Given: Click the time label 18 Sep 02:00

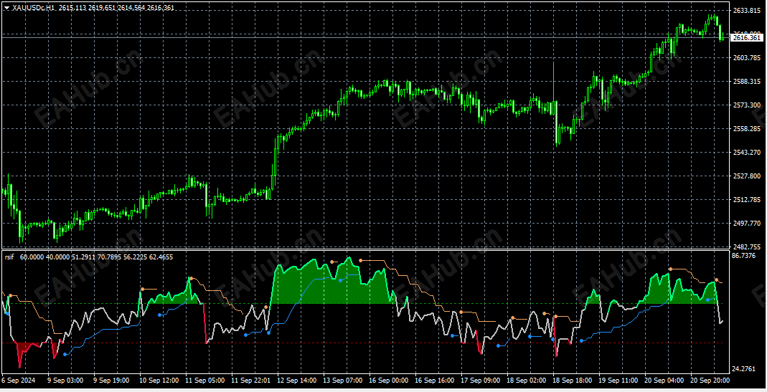Looking at the screenshot, I should 527,381.
